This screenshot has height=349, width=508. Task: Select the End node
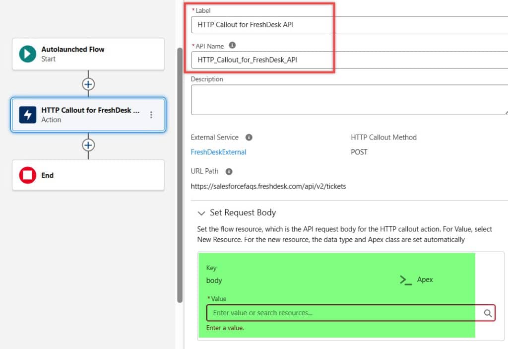pyautogui.click(x=88, y=175)
